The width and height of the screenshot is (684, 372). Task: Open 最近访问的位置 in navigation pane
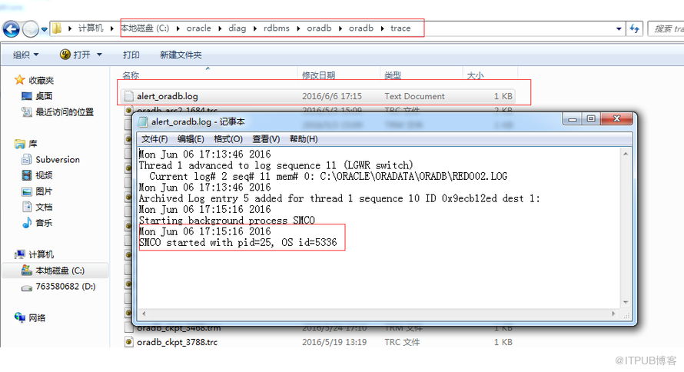point(58,112)
